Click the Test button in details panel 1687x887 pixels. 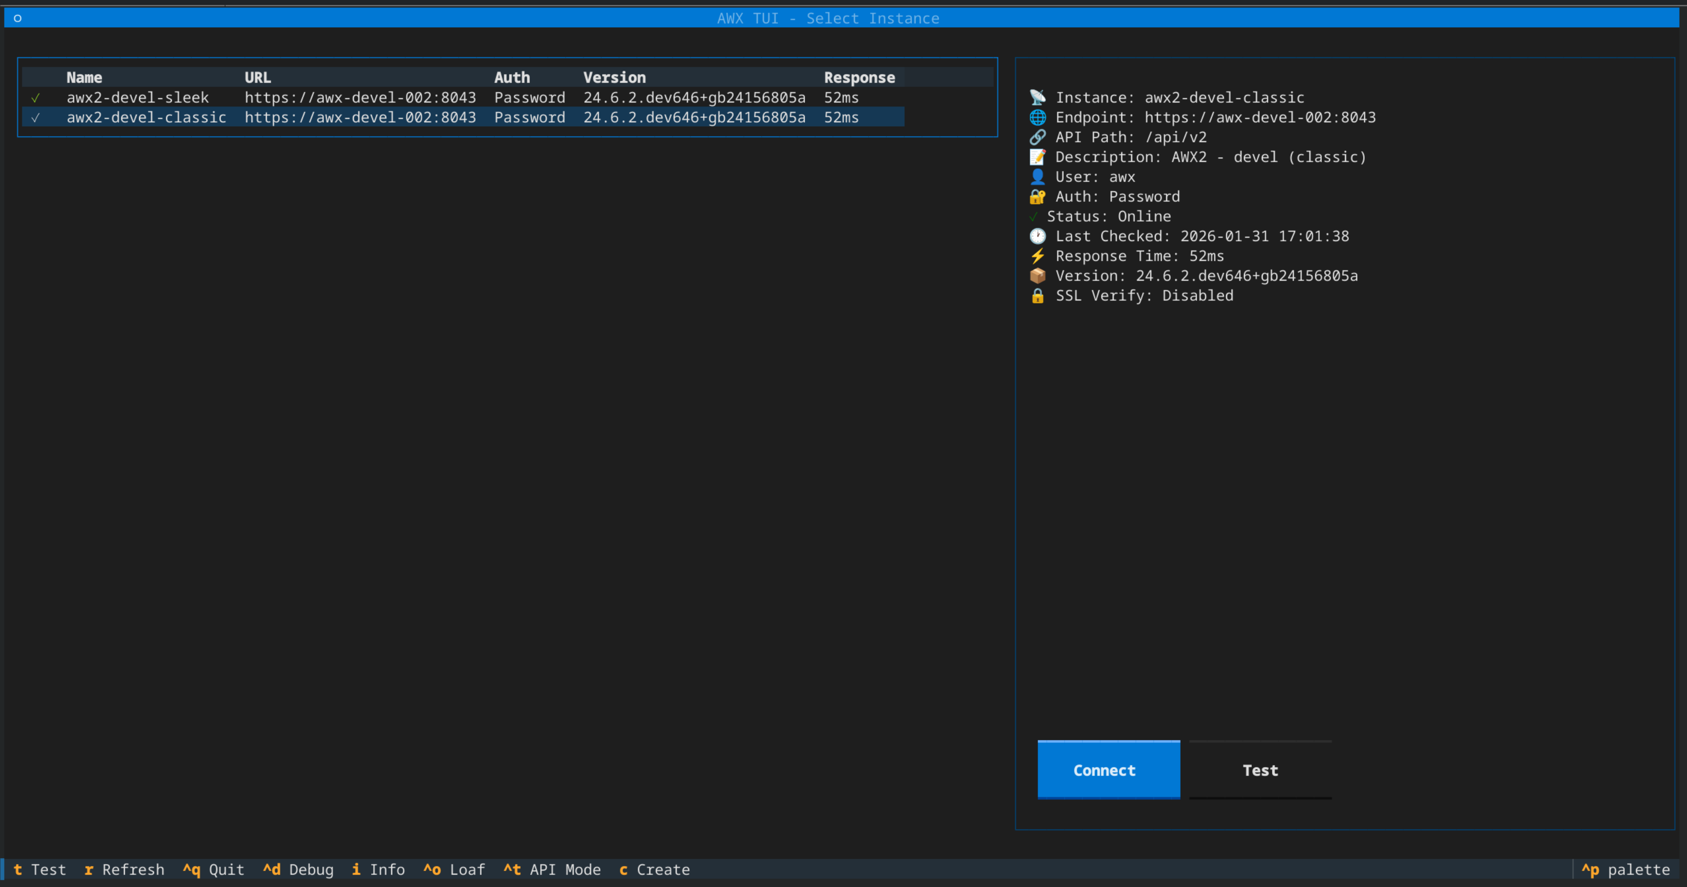1260,770
